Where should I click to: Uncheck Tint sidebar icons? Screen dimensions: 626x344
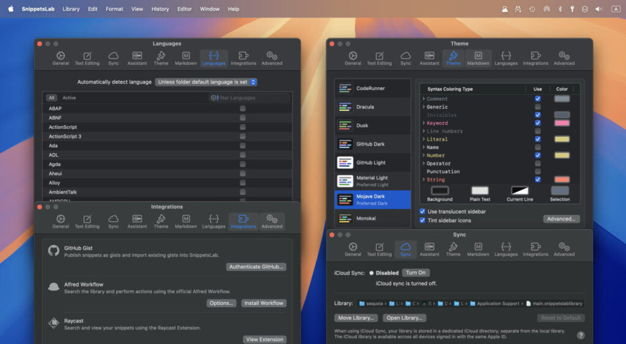coord(422,221)
